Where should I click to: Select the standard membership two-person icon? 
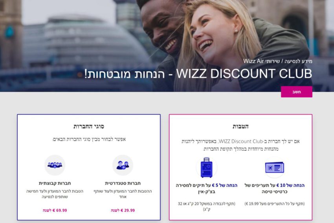tap(123, 165)
